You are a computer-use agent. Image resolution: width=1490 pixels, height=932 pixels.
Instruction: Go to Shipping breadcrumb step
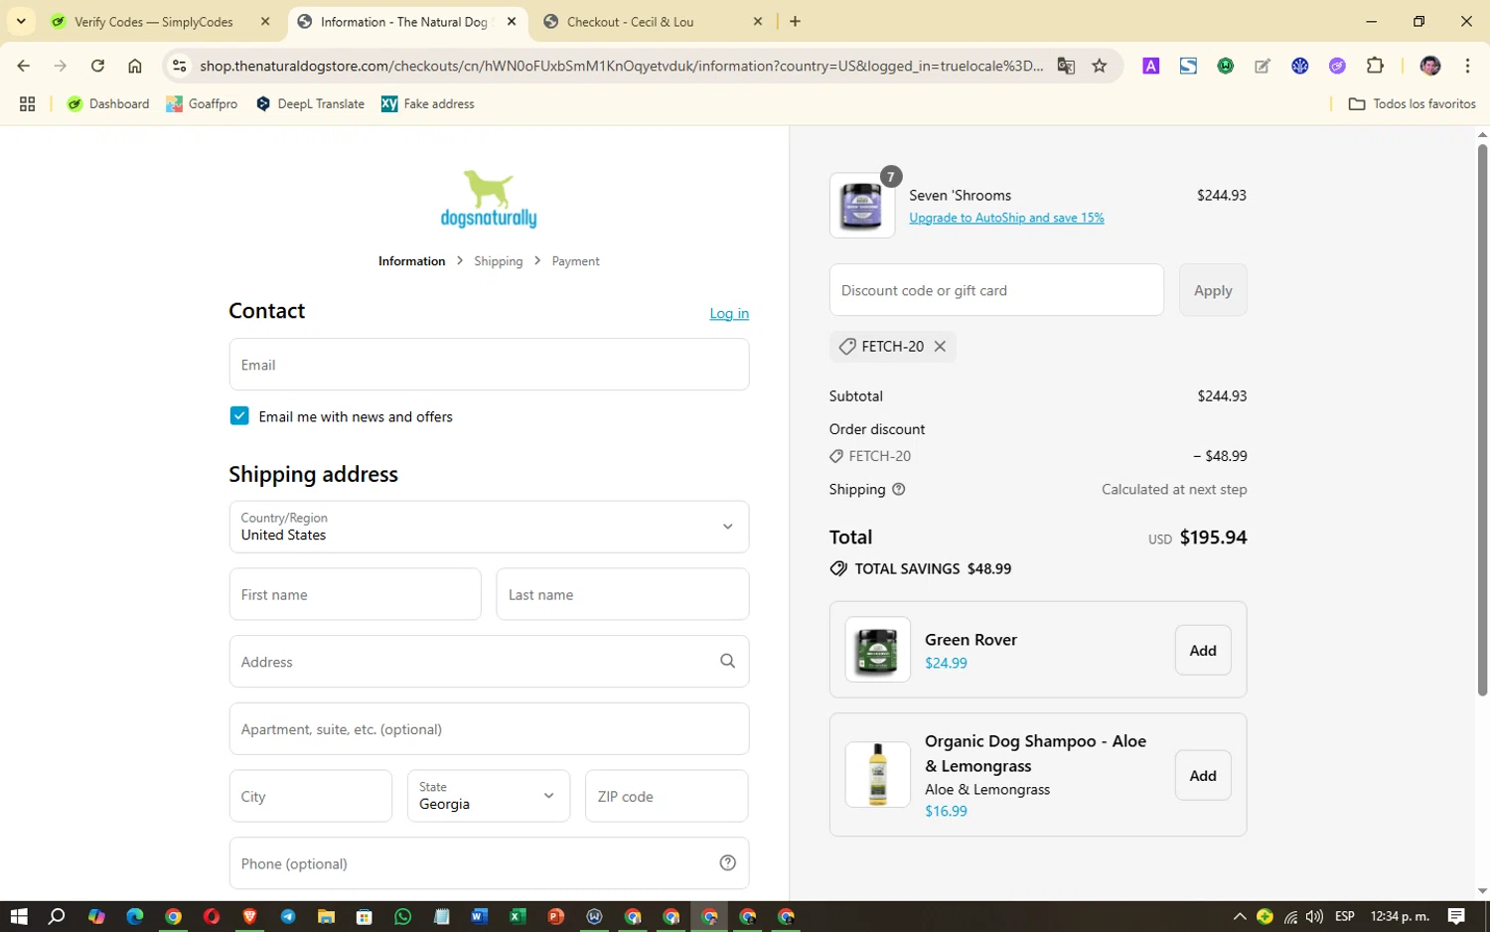point(498,261)
